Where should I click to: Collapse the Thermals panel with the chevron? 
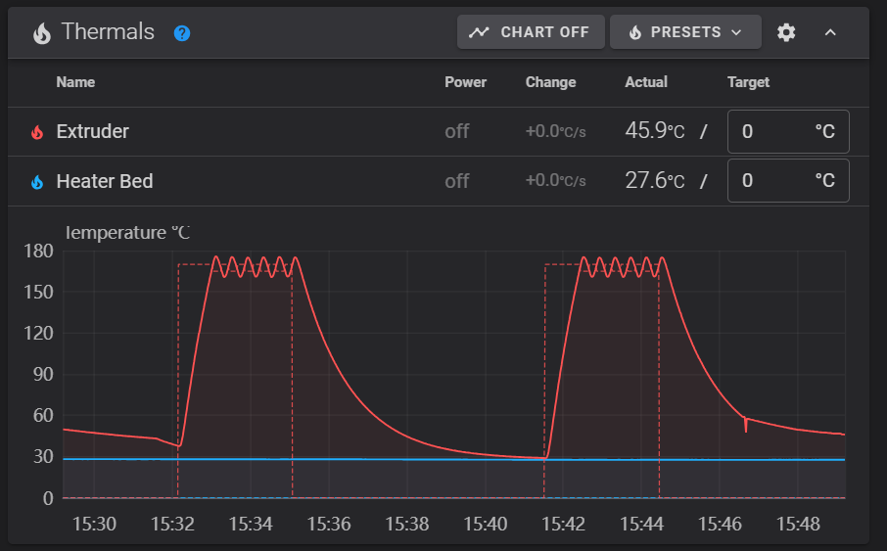830,32
